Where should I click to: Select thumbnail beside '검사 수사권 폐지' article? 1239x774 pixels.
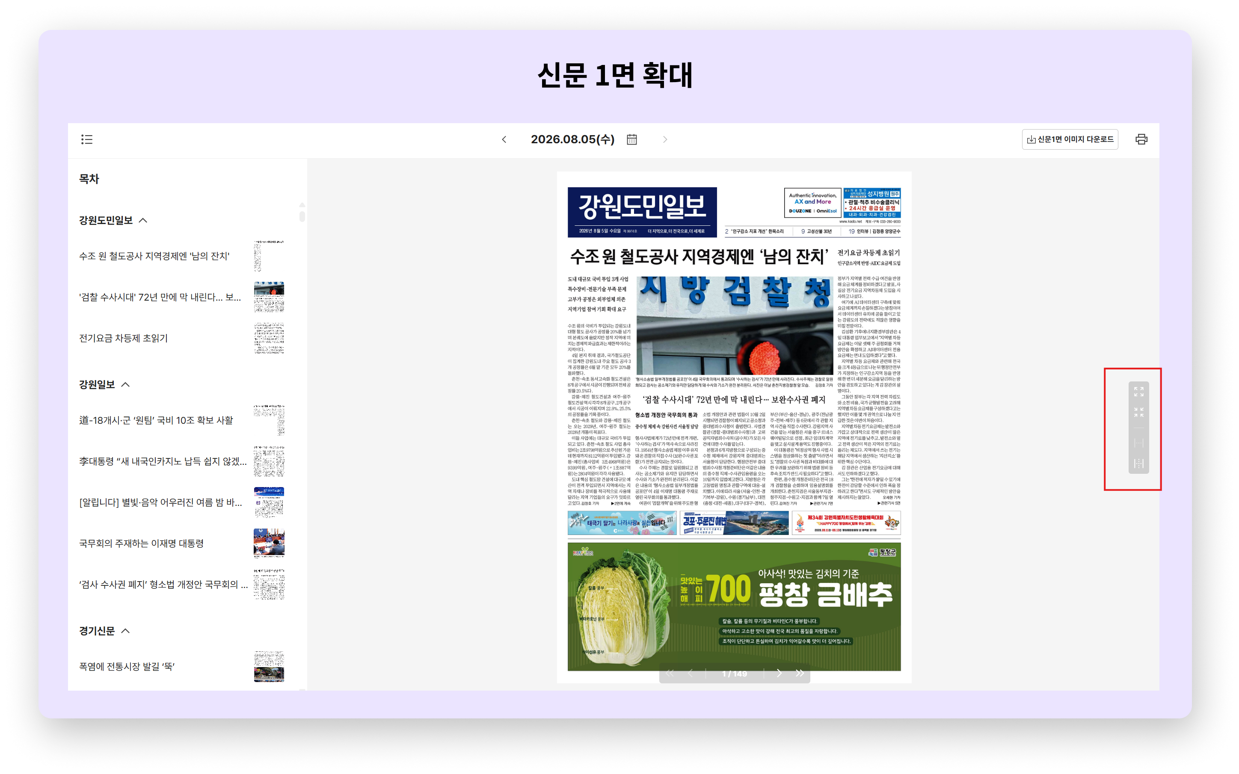click(x=269, y=584)
